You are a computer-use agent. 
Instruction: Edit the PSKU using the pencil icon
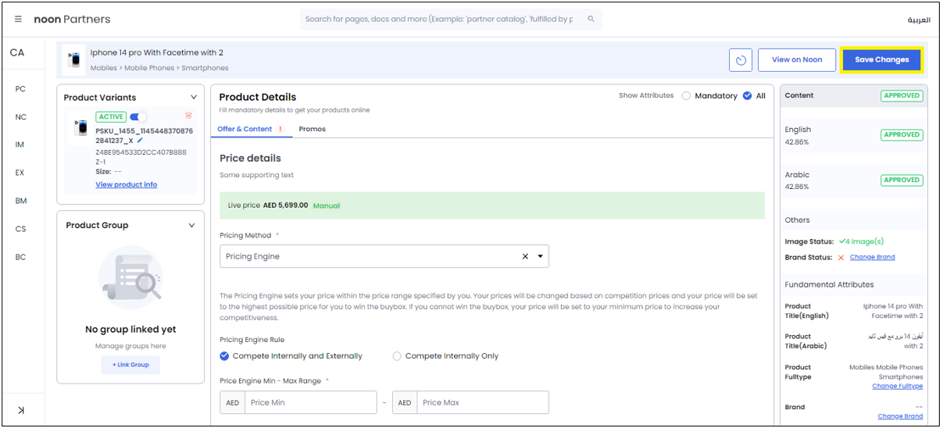(140, 141)
